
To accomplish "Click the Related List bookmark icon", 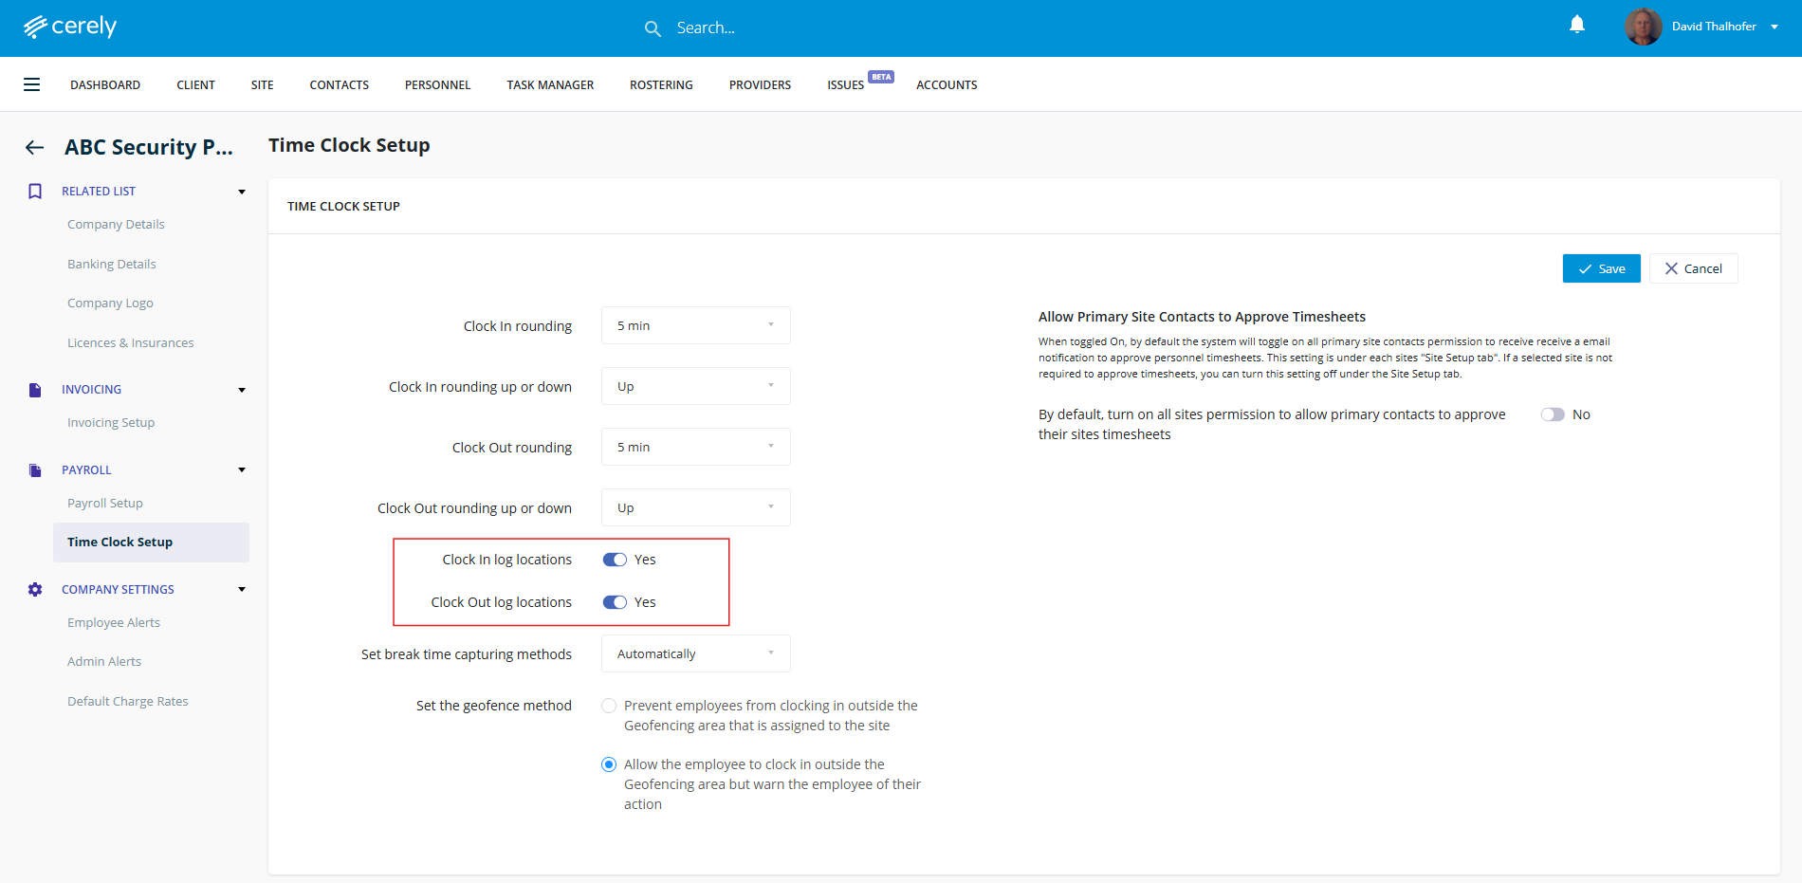I will coord(35,192).
